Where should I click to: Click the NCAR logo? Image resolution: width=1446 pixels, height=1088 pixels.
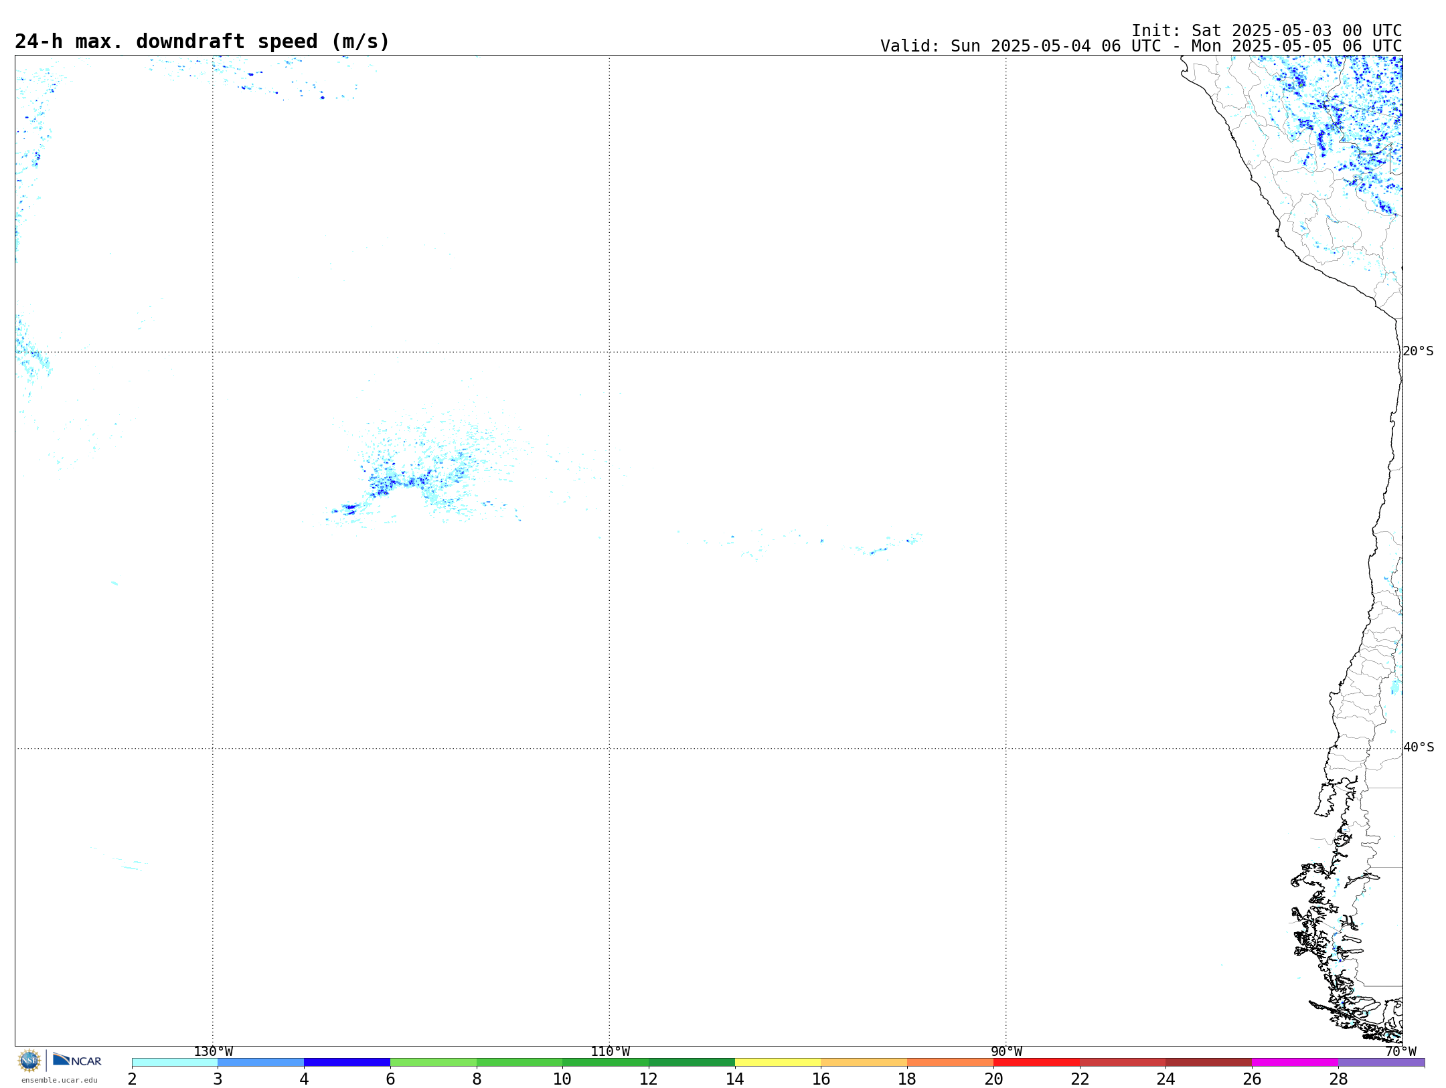tap(77, 1060)
